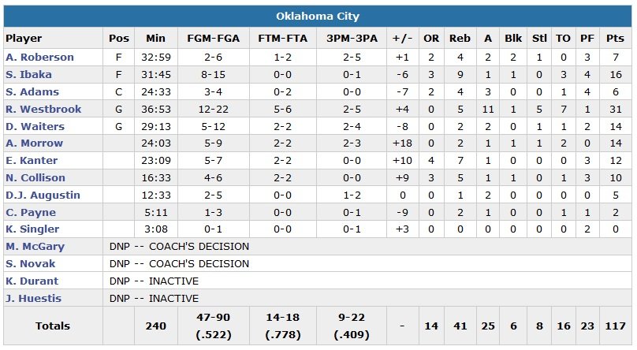The image size is (637, 350).
Task: Click D. Waiters player link
Action: point(35,126)
